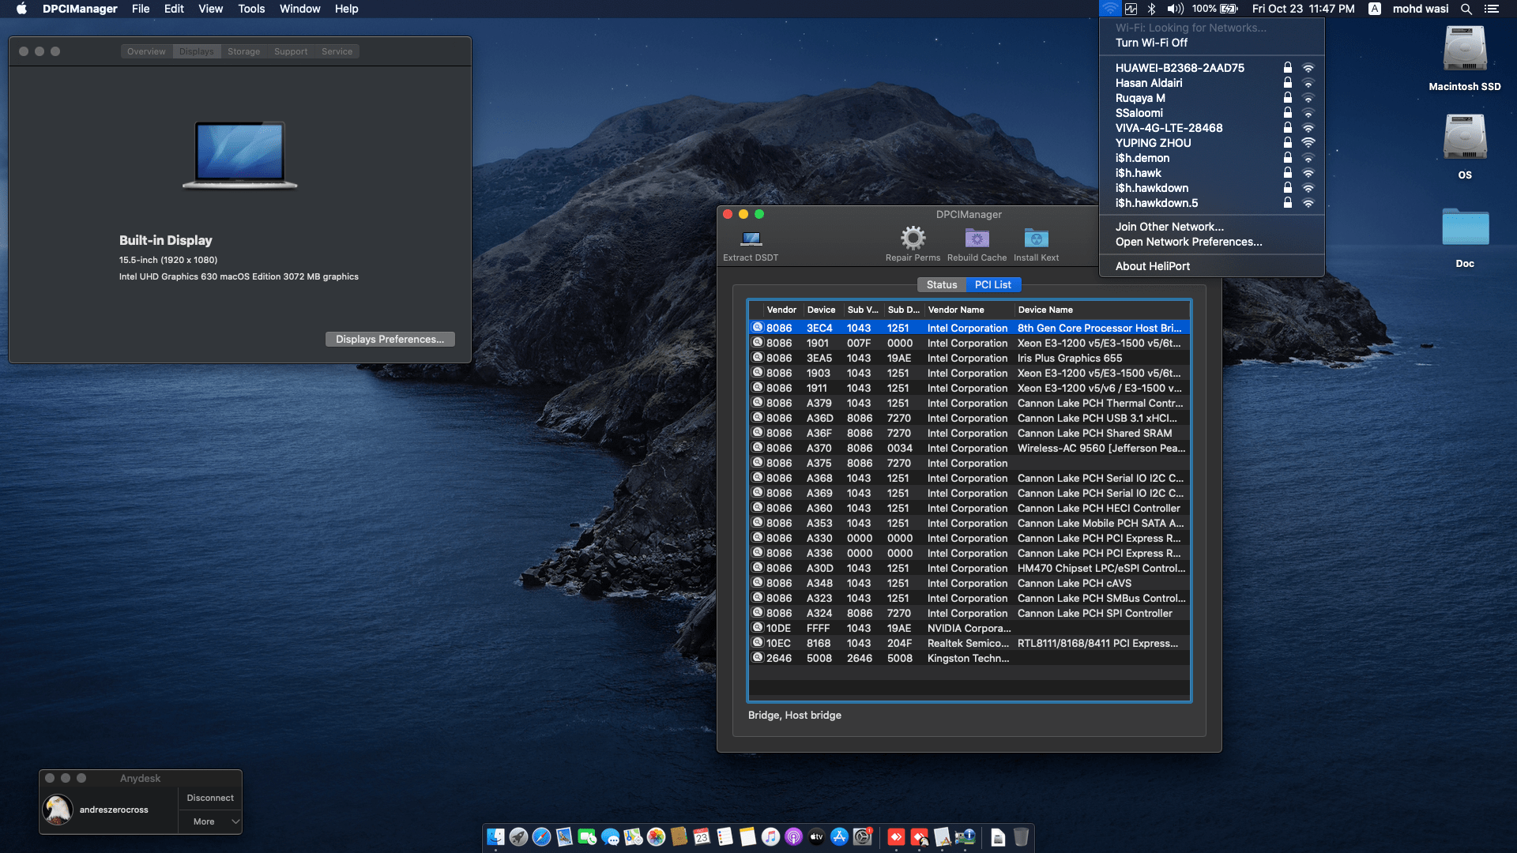
Task: Click the Install Kext icon
Action: coord(1036,238)
